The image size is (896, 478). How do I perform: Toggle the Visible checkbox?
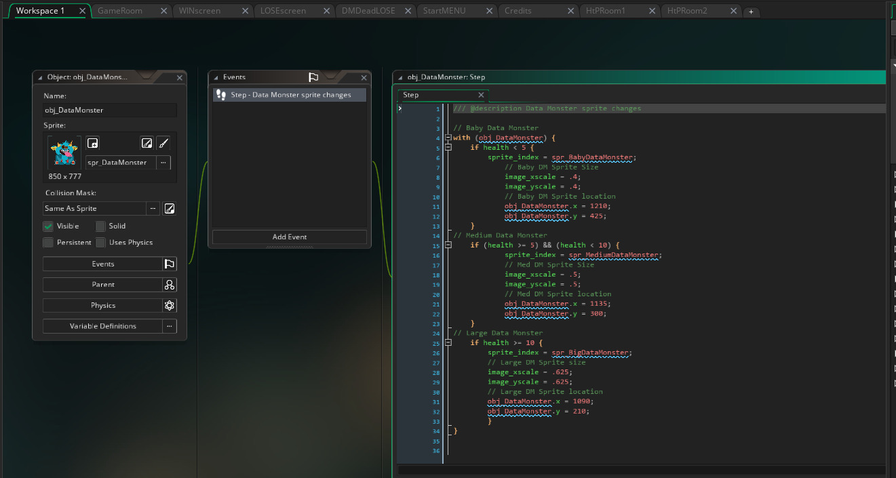click(48, 226)
